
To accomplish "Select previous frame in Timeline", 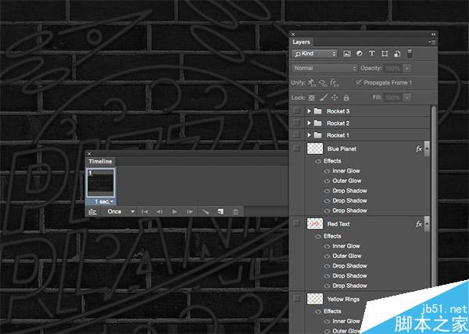I will tap(159, 212).
